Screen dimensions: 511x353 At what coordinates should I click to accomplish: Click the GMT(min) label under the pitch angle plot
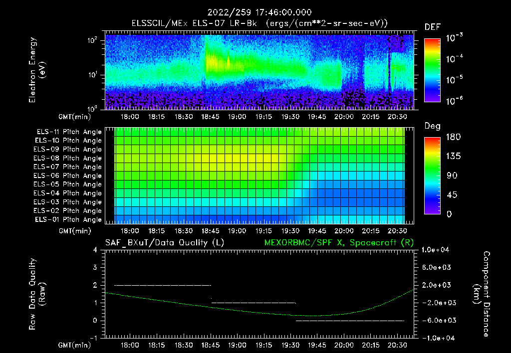point(75,231)
